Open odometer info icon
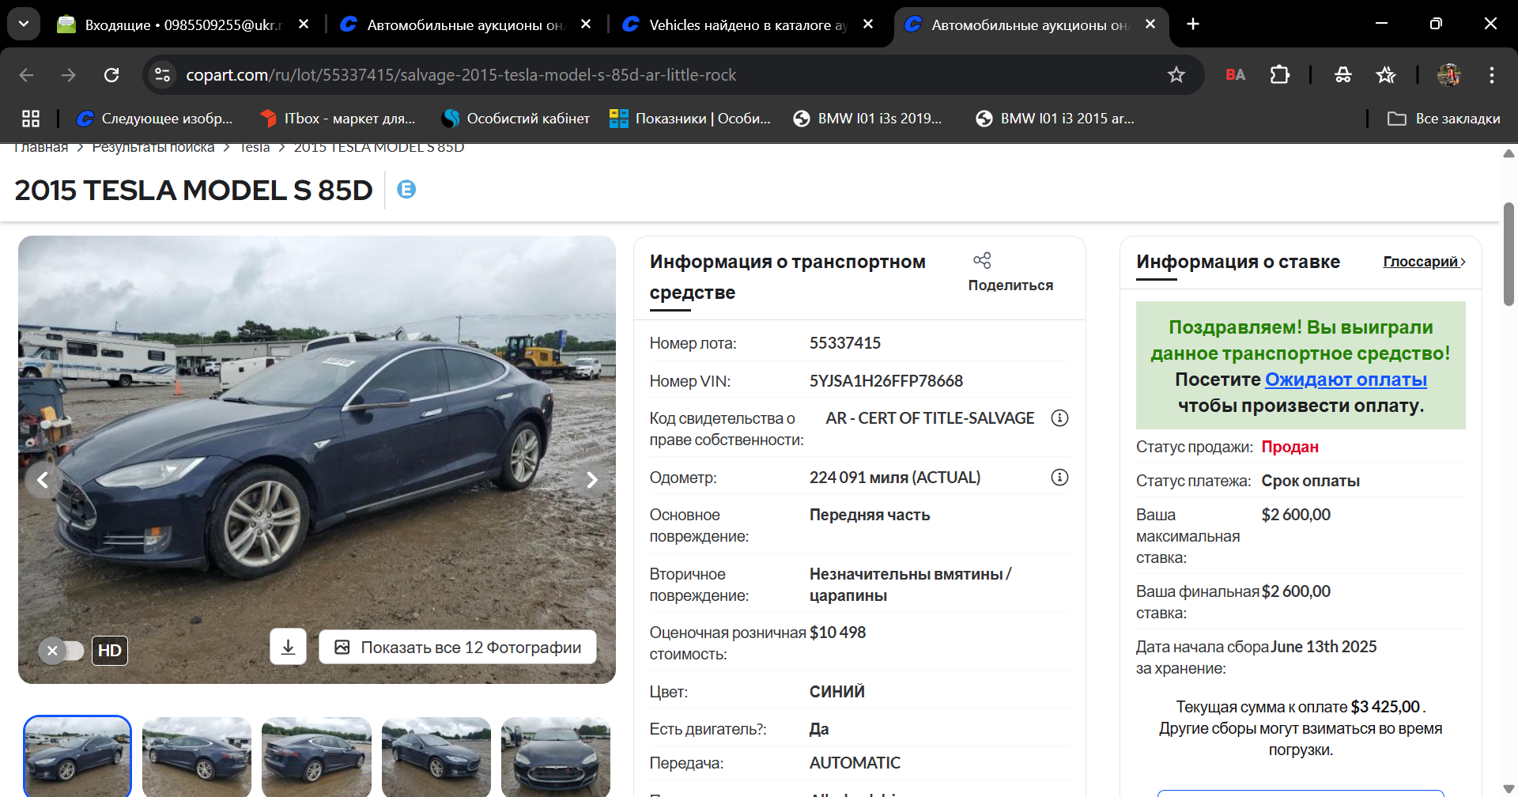 (1059, 477)
